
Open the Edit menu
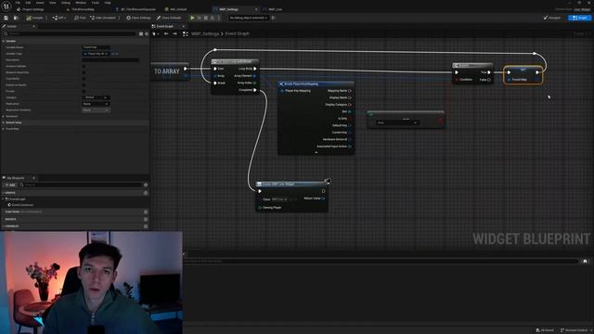tap(28, 3)
